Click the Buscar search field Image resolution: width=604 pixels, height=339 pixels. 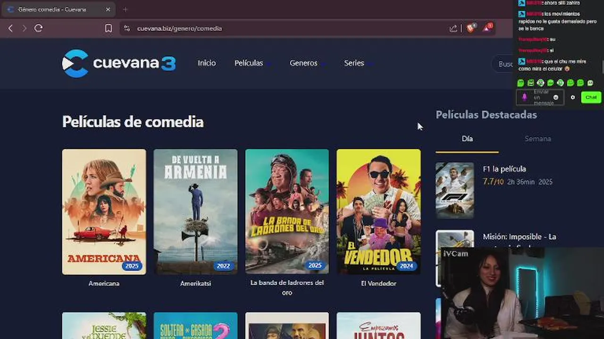pyautogui.click(x=503, y=64)
